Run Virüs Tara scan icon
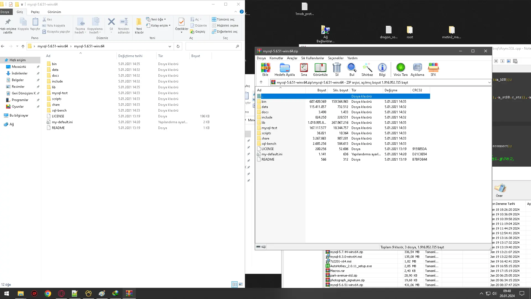The width and height of the screenshot is (531, 299). pos(400,69)
